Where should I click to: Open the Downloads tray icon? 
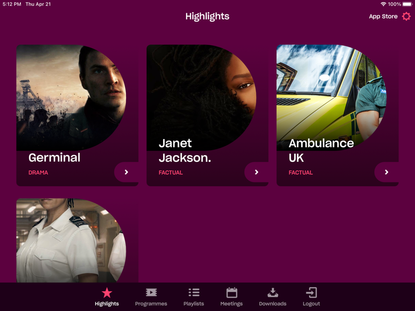pyautogui.click(x=273, y=292)
